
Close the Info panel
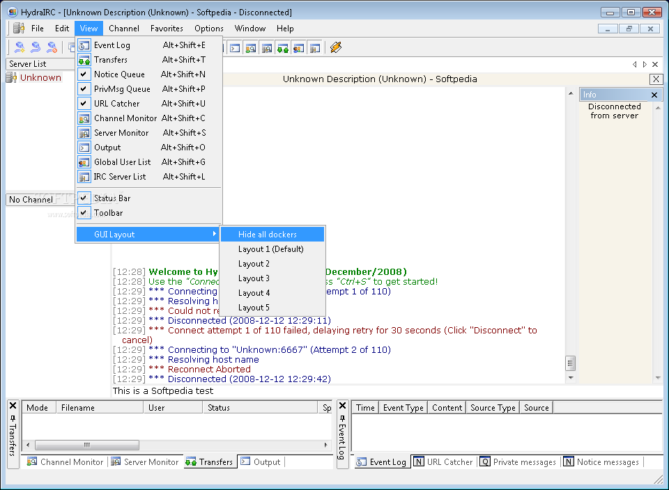click(654, 95)
